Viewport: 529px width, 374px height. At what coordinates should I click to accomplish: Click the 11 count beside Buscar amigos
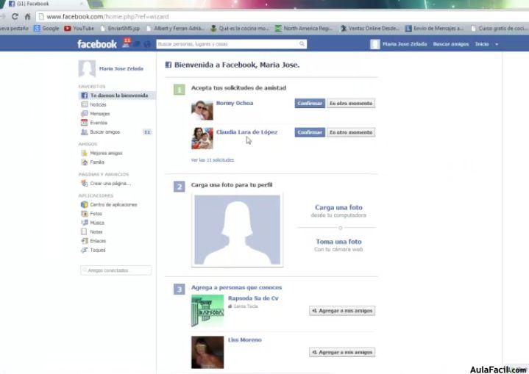point(147,132)
